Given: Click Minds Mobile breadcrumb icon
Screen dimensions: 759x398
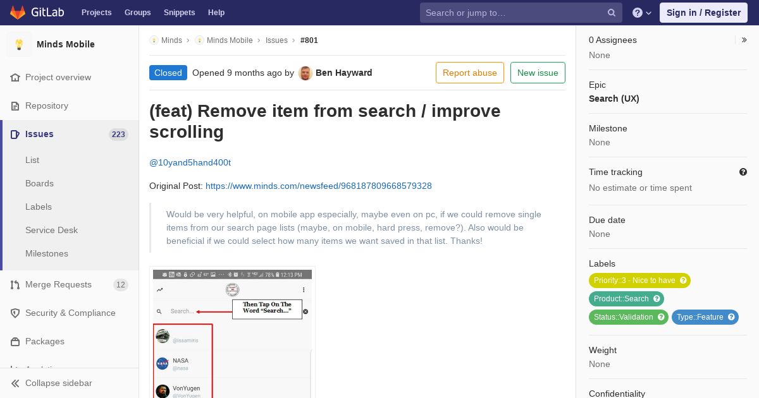Looking at the screenshot, I should point(199,40).
